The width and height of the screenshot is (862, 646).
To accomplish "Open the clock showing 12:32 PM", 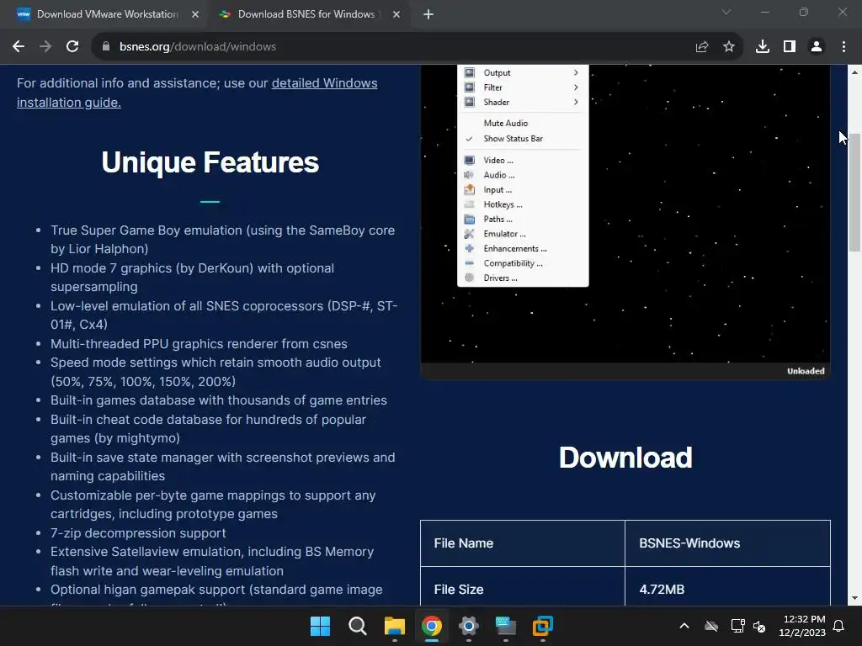I will point(802,626).
